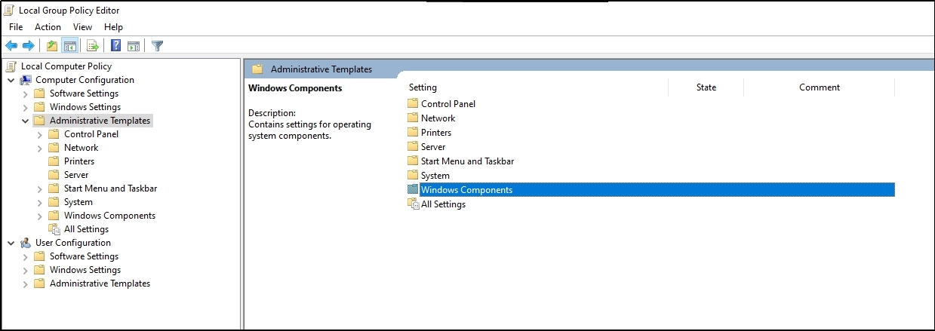Expand the Windows Components tree node
The height and width of the screenshot is (331, 935).
coord(39,216)
